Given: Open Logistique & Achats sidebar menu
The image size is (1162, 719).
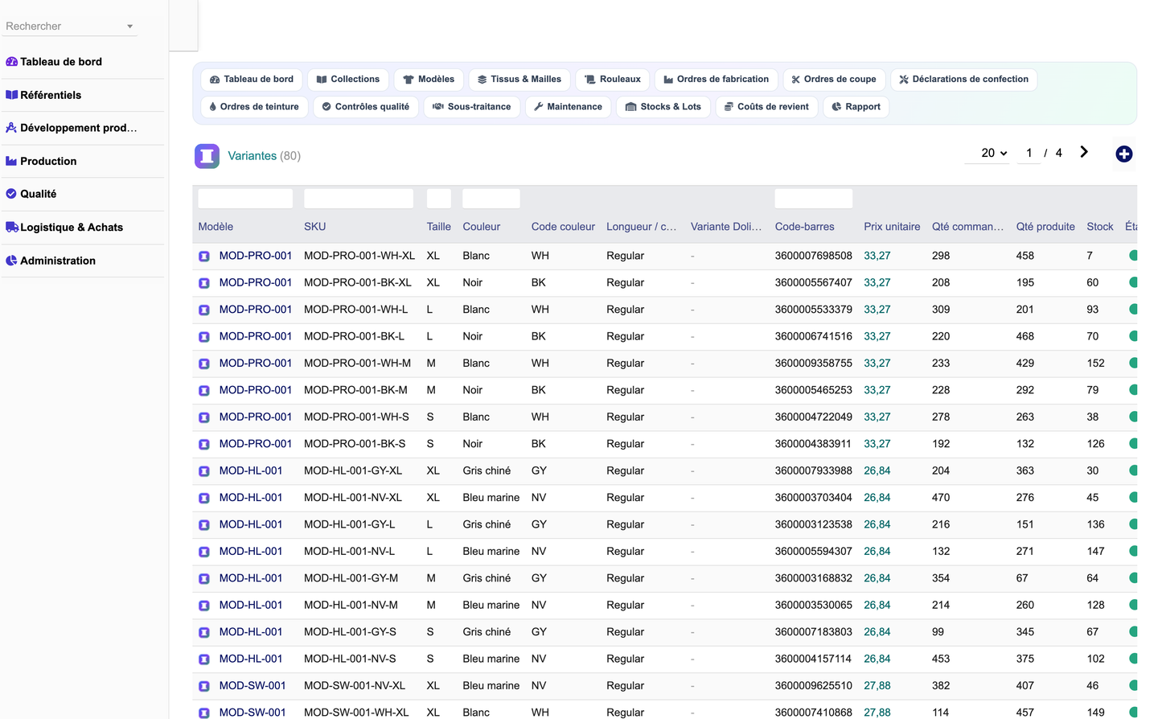Looking at the screenshot, I should click(x=64, y=228).
